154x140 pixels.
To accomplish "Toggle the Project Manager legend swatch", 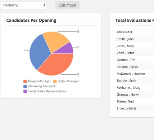I will [x=25, y=82].
